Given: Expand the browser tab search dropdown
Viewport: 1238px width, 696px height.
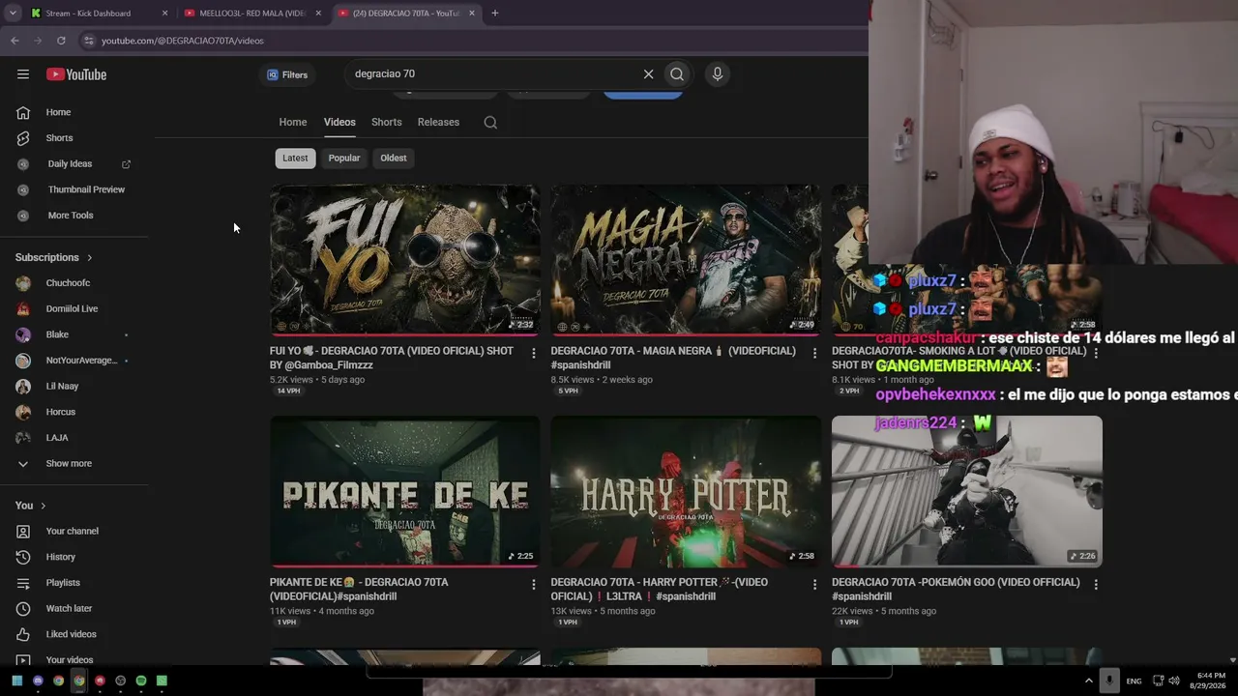Looking at the screenshot, I should [13, 14].
